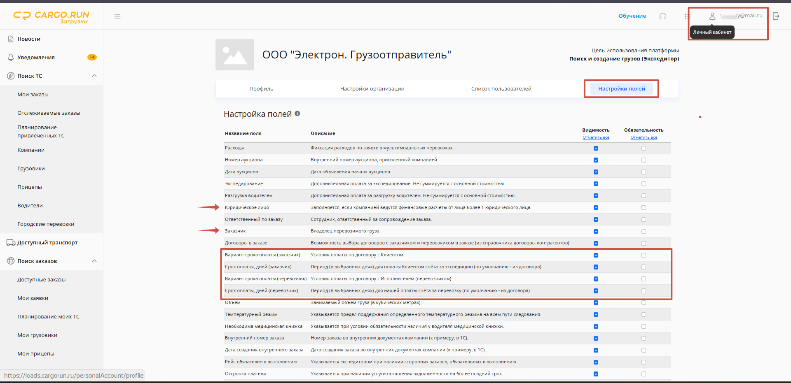Open the apps grid icon
The width and height of the screenshot is (791, 383).
click(687, 16)
